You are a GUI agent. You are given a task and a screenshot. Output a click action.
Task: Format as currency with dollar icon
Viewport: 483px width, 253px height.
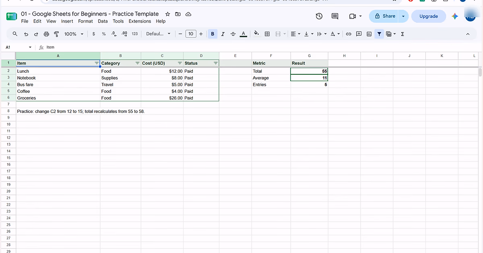point(94,34)
